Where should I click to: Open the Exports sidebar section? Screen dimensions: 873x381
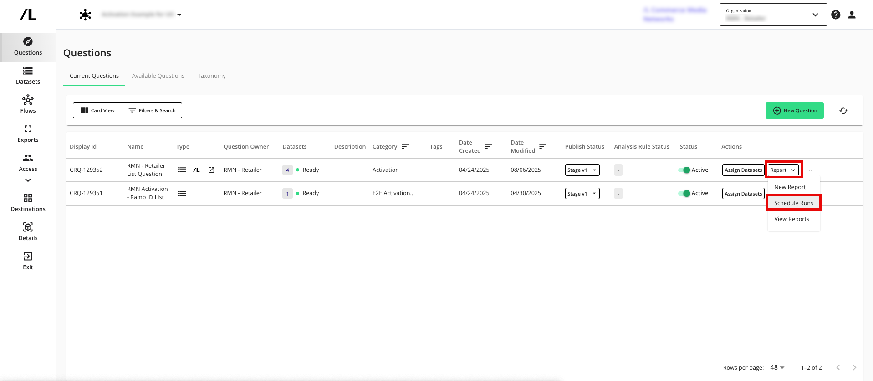pyautogui.click(x=28, y=134)
